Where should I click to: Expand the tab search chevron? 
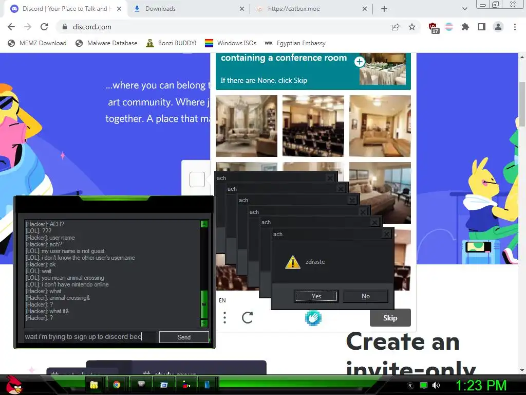click(x=464, y=9)
